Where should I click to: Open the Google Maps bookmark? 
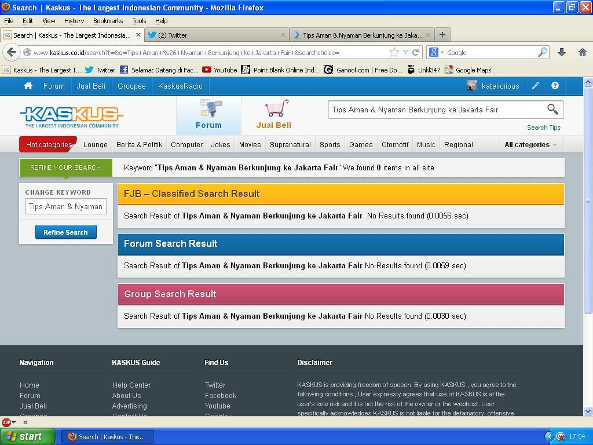[468, 70]
